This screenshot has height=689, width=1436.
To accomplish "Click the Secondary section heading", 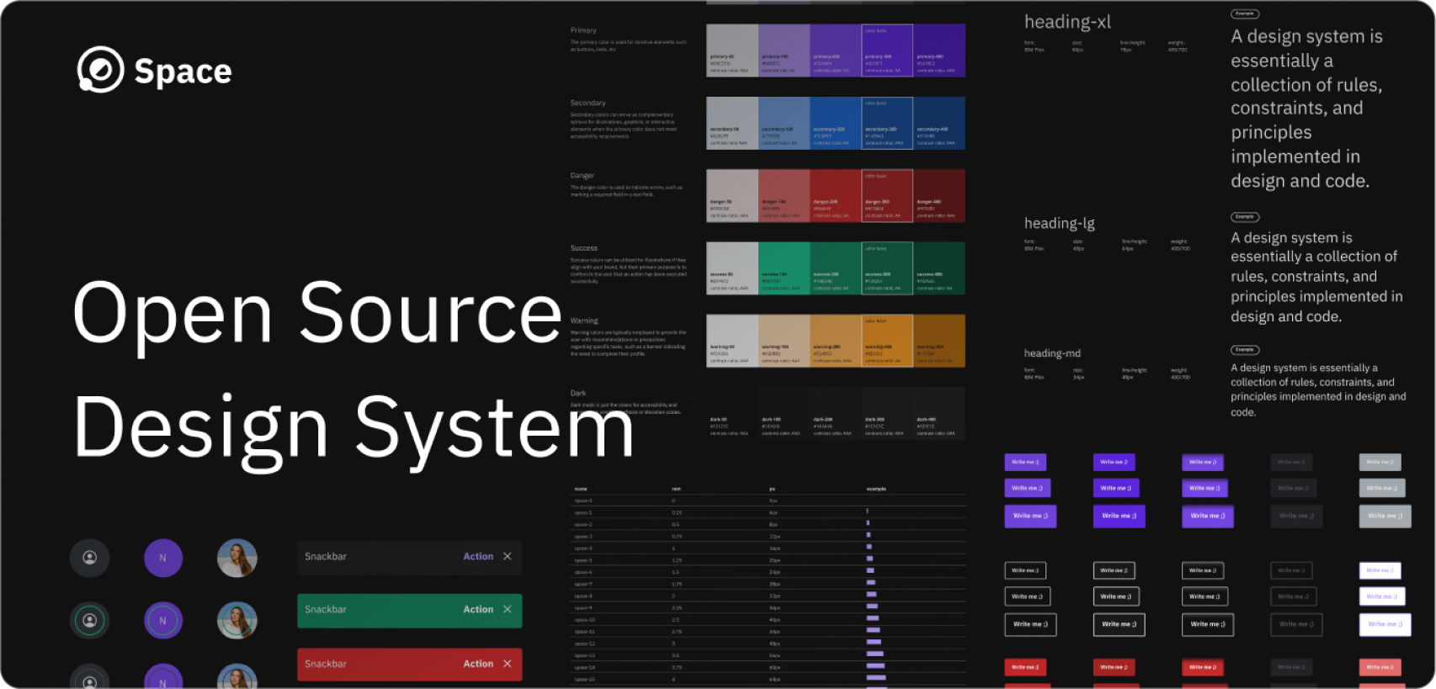I will coord(588,103).
